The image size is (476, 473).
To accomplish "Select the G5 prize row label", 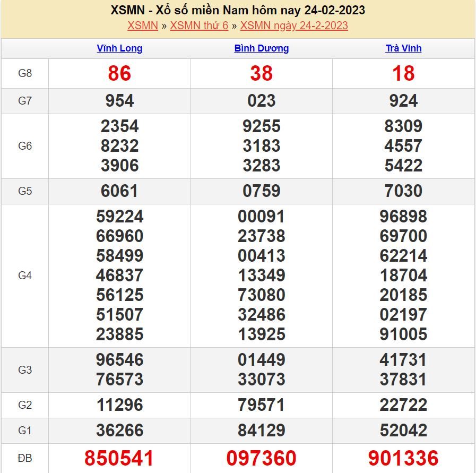I will coord(25,191).
